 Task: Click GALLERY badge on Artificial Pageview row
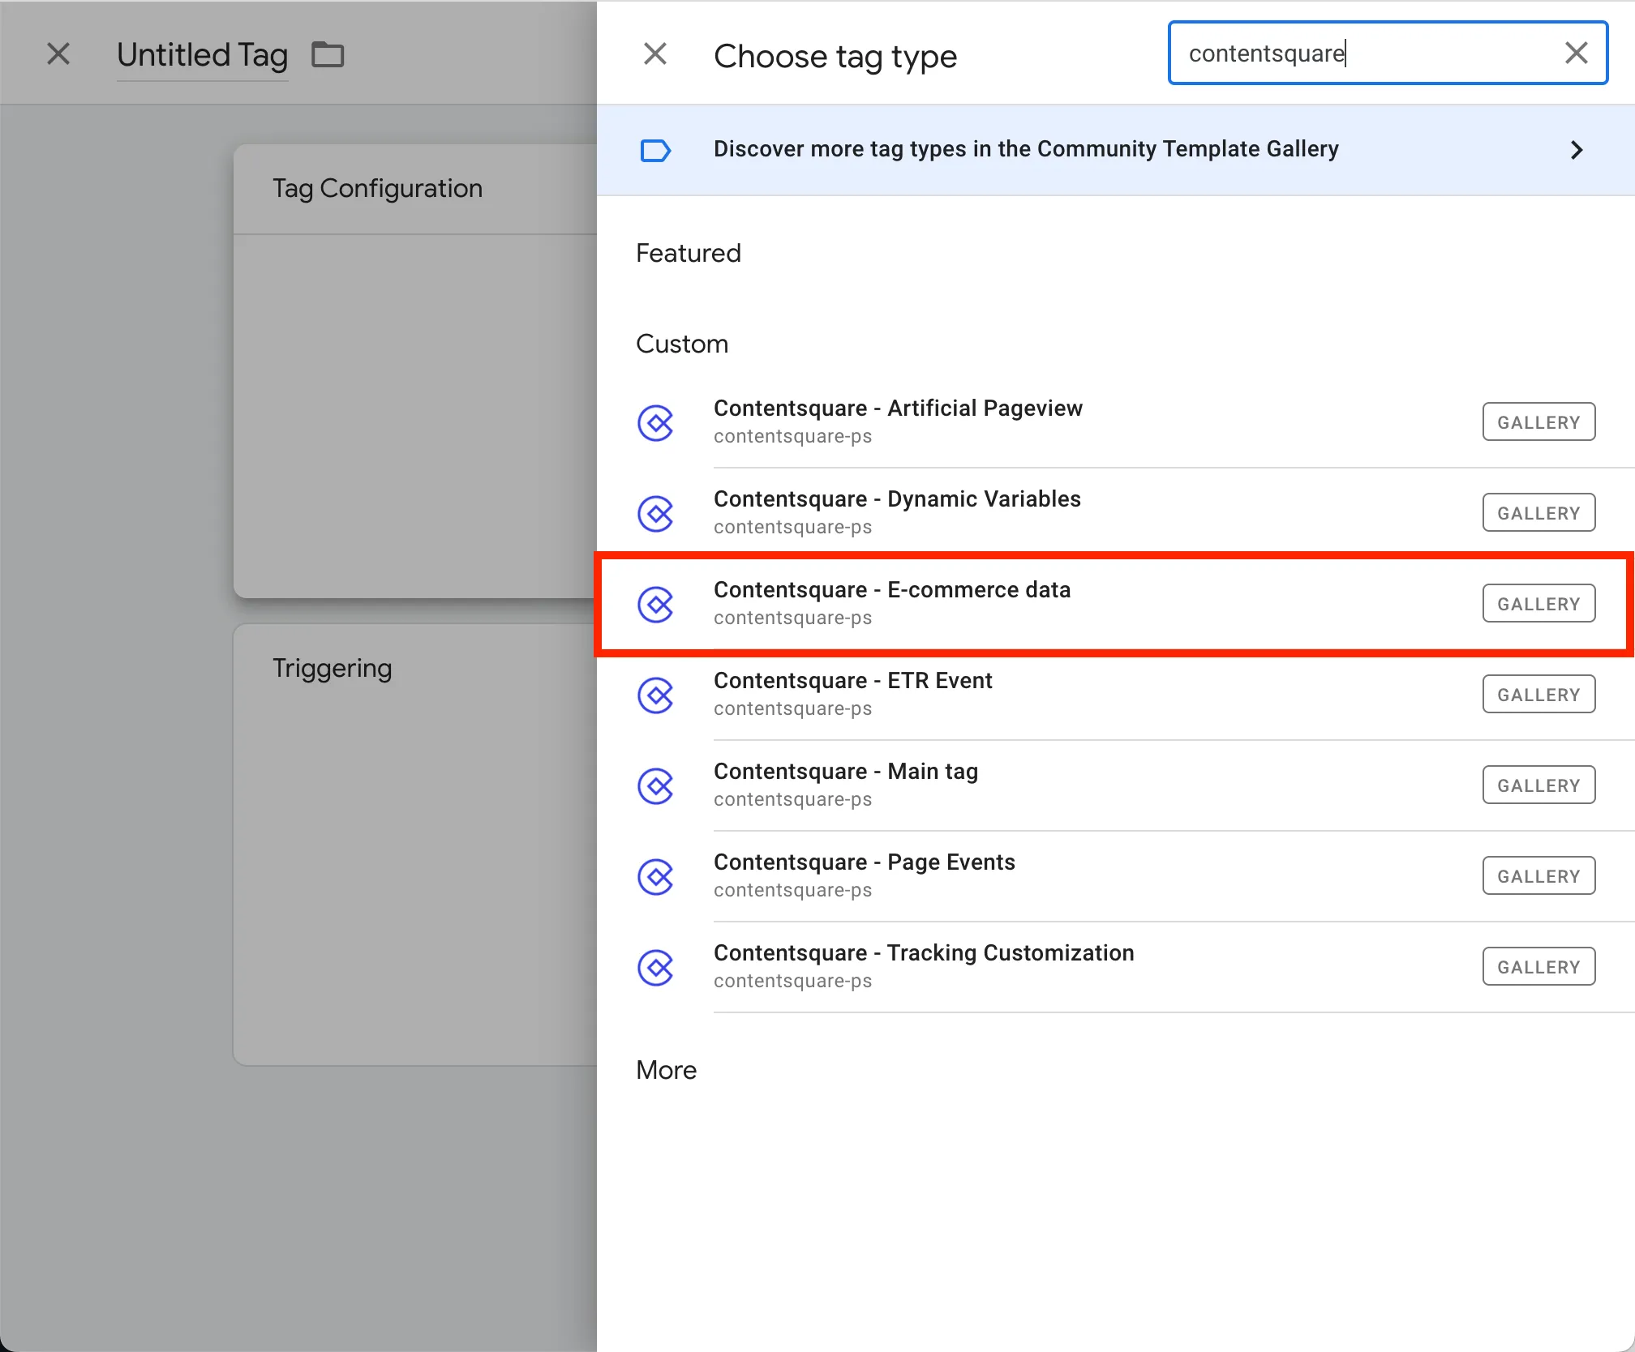[x=1538, y=422]
